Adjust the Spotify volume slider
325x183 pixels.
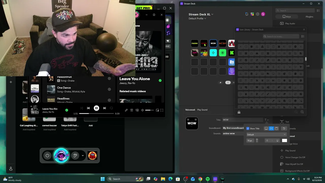[x=150, y=110]
